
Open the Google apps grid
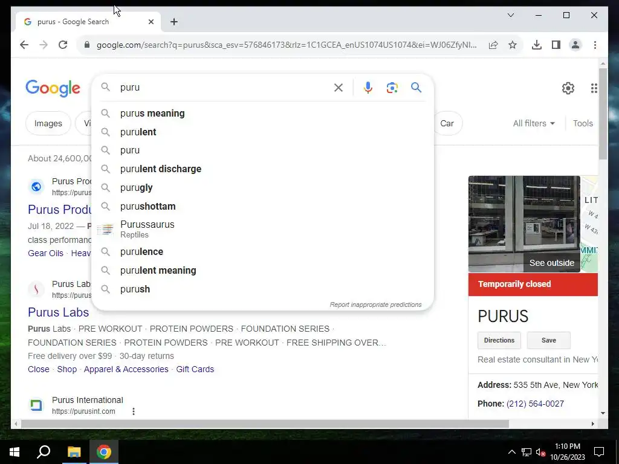tap(594, 88)
